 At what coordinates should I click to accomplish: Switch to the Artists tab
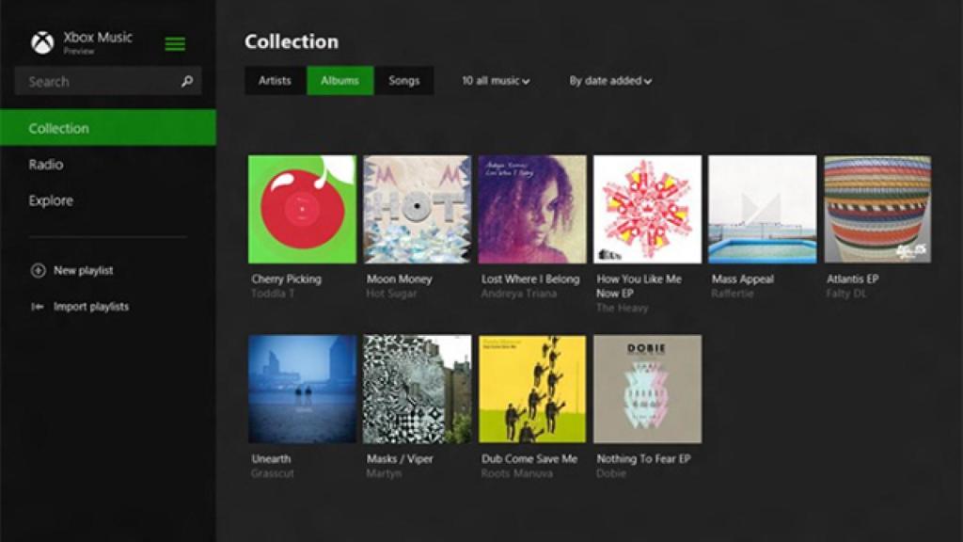pyautogui.click(x=274, y=81)
